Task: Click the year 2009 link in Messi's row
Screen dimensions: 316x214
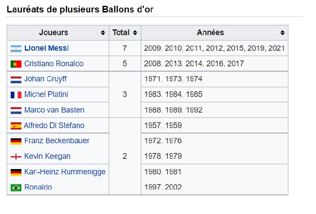Action: 152,48
